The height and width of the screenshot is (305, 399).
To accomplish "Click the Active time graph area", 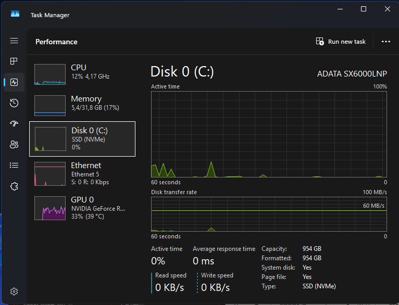I will point(269,134).
